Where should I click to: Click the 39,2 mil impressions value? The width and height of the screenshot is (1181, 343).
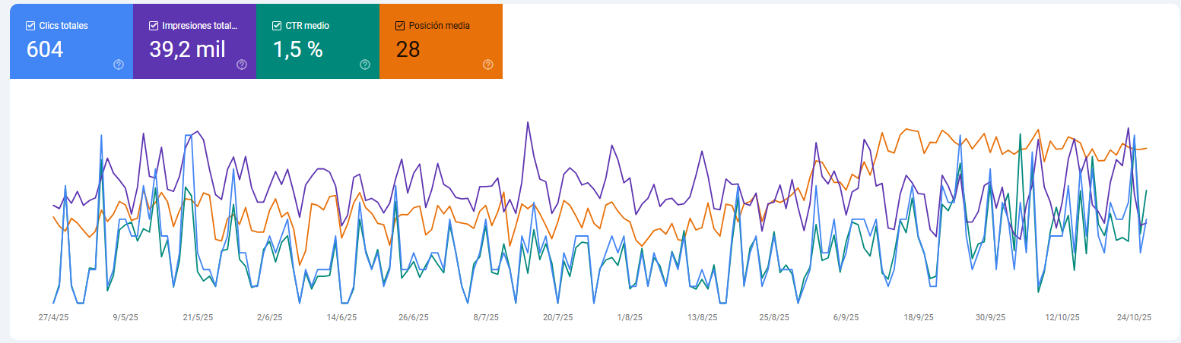(187, 49)
